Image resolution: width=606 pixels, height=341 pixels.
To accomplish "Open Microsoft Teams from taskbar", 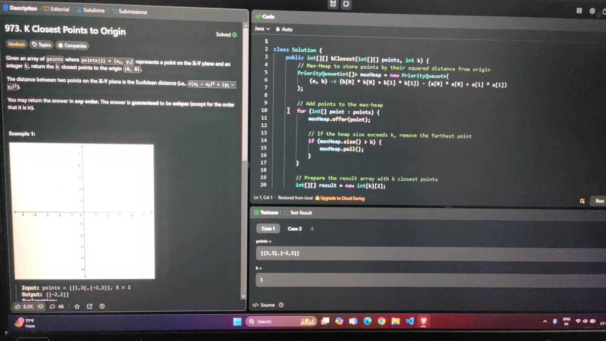I will 353,321.
